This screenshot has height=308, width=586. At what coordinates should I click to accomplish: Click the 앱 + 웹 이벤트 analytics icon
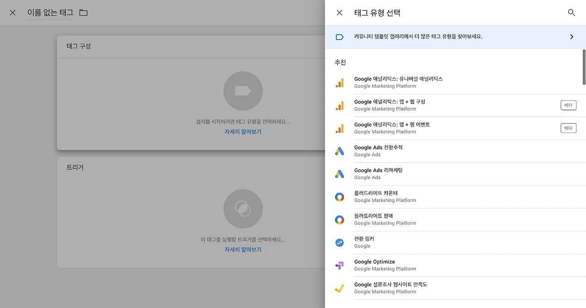tap(340, 129)
